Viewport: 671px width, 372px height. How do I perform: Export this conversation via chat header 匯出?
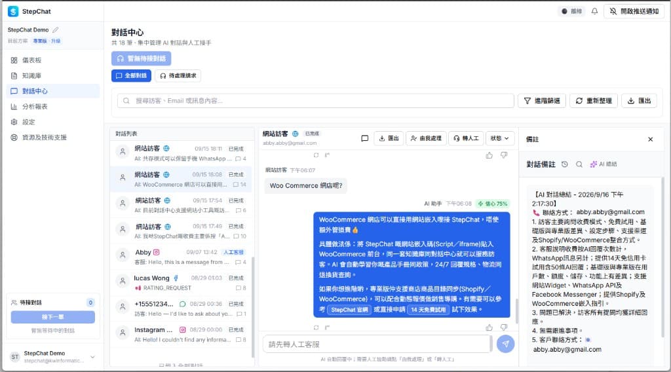coord(389,138)
